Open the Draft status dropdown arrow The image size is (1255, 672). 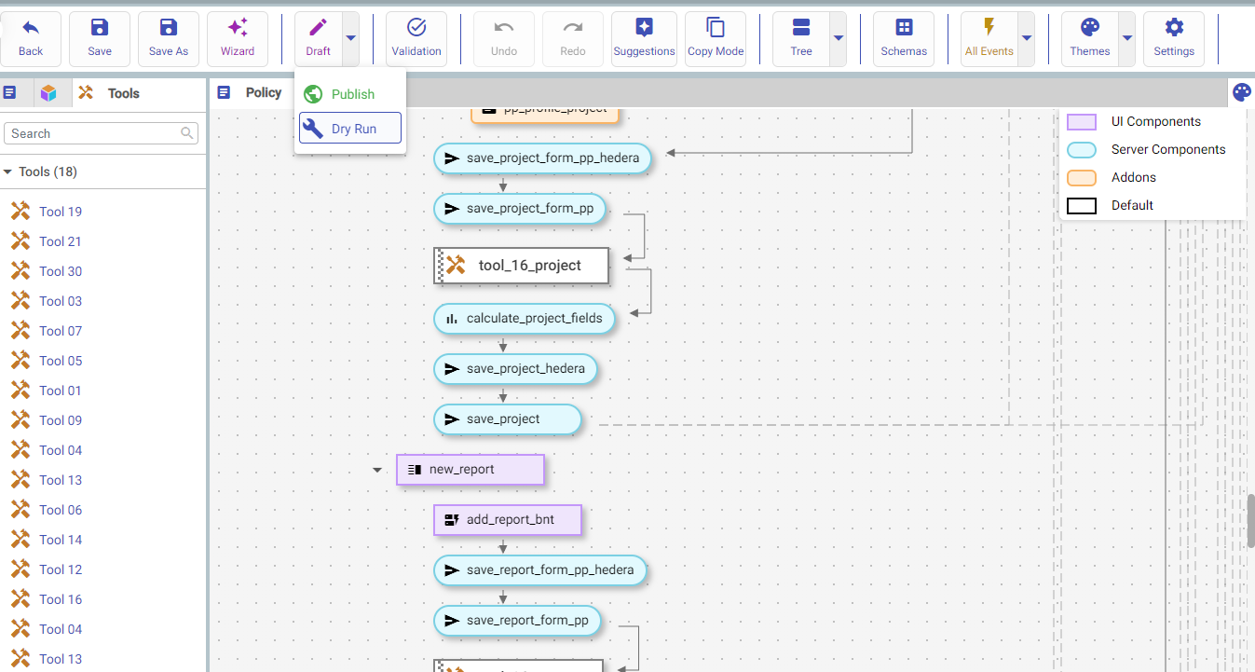click(350, 39)
